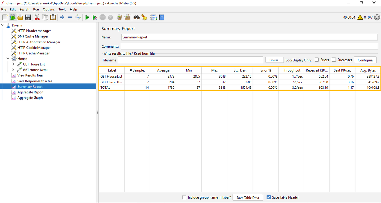Select Save Responses to a file

(x=35, y=81)
